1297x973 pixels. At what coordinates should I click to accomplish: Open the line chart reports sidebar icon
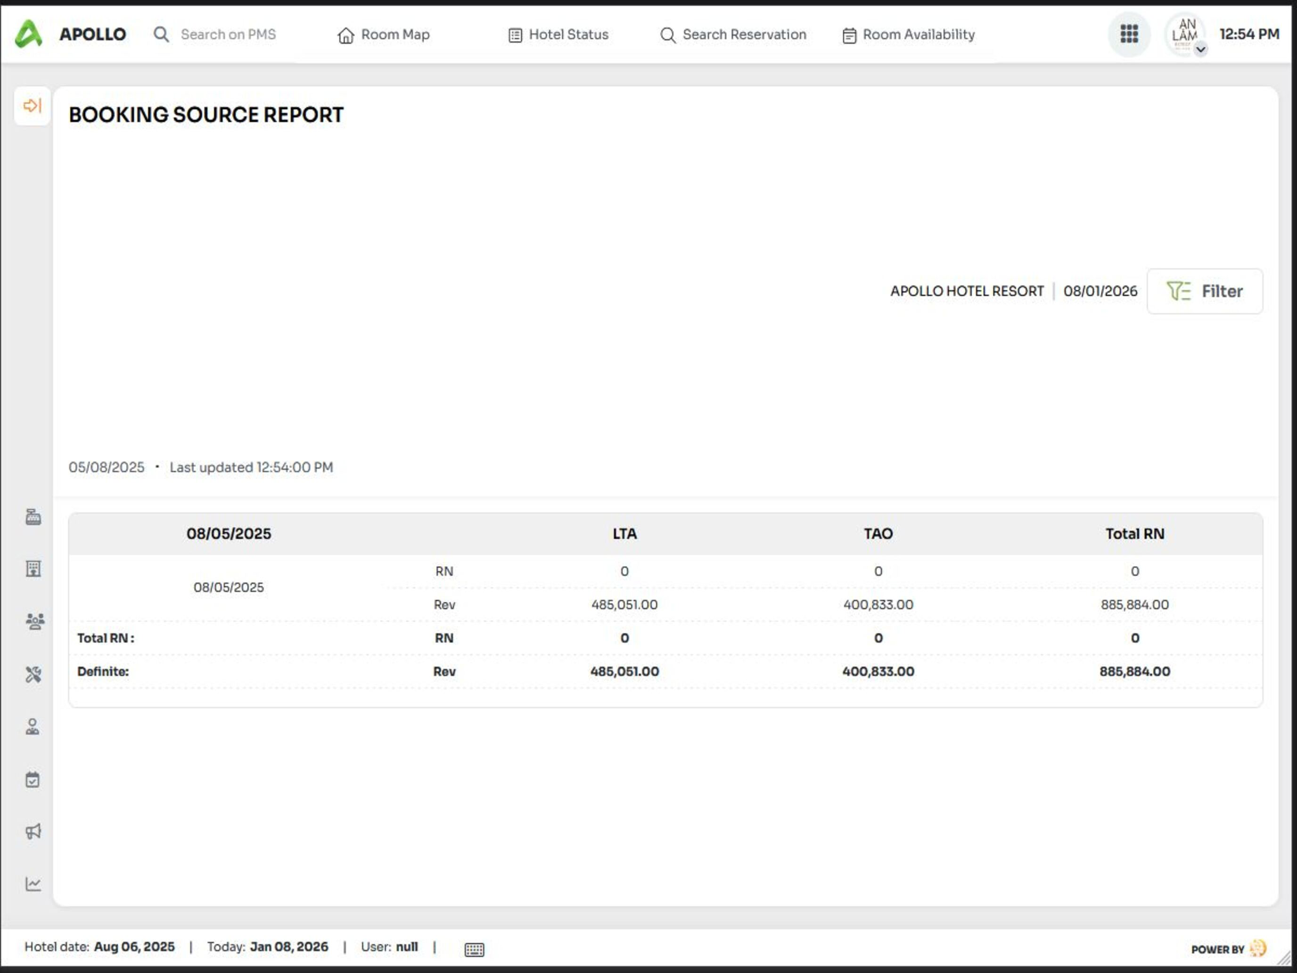(x=33, y=884)
